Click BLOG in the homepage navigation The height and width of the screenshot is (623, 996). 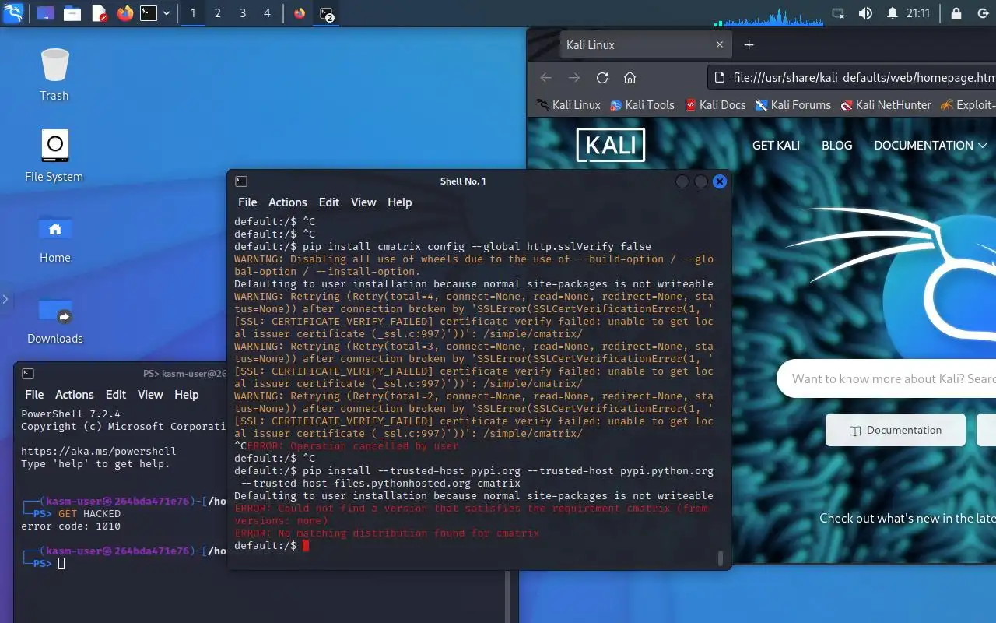pos(837,145)
